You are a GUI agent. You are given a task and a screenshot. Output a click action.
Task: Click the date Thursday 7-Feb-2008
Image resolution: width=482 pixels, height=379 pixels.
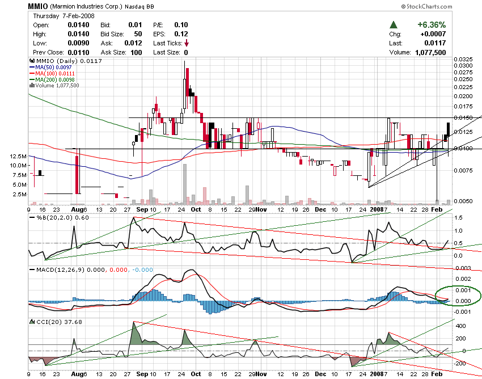coord(64,16)
